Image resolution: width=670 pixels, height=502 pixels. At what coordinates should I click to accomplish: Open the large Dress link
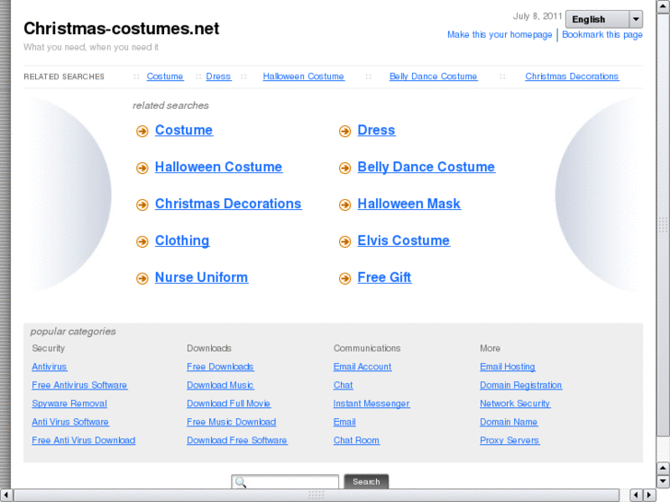click(x=376, y=130)
